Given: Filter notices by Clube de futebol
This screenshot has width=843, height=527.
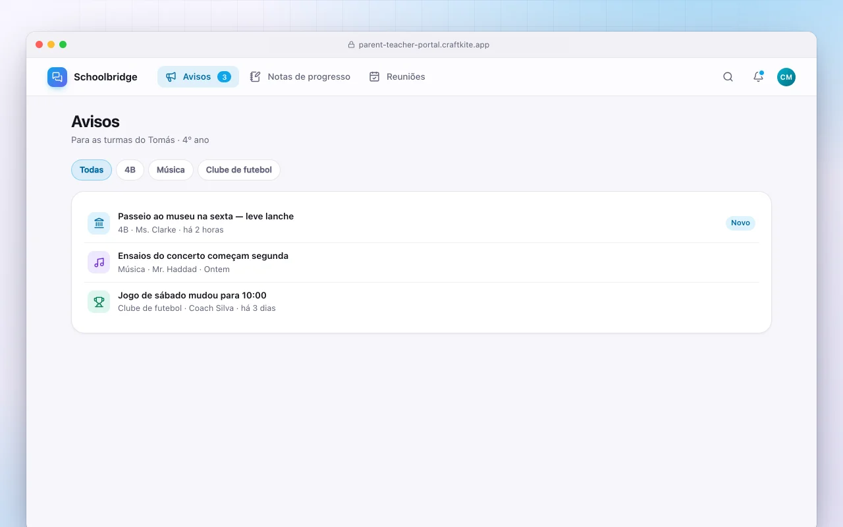Looking at the screenshot, I should [x=239, y=170].
